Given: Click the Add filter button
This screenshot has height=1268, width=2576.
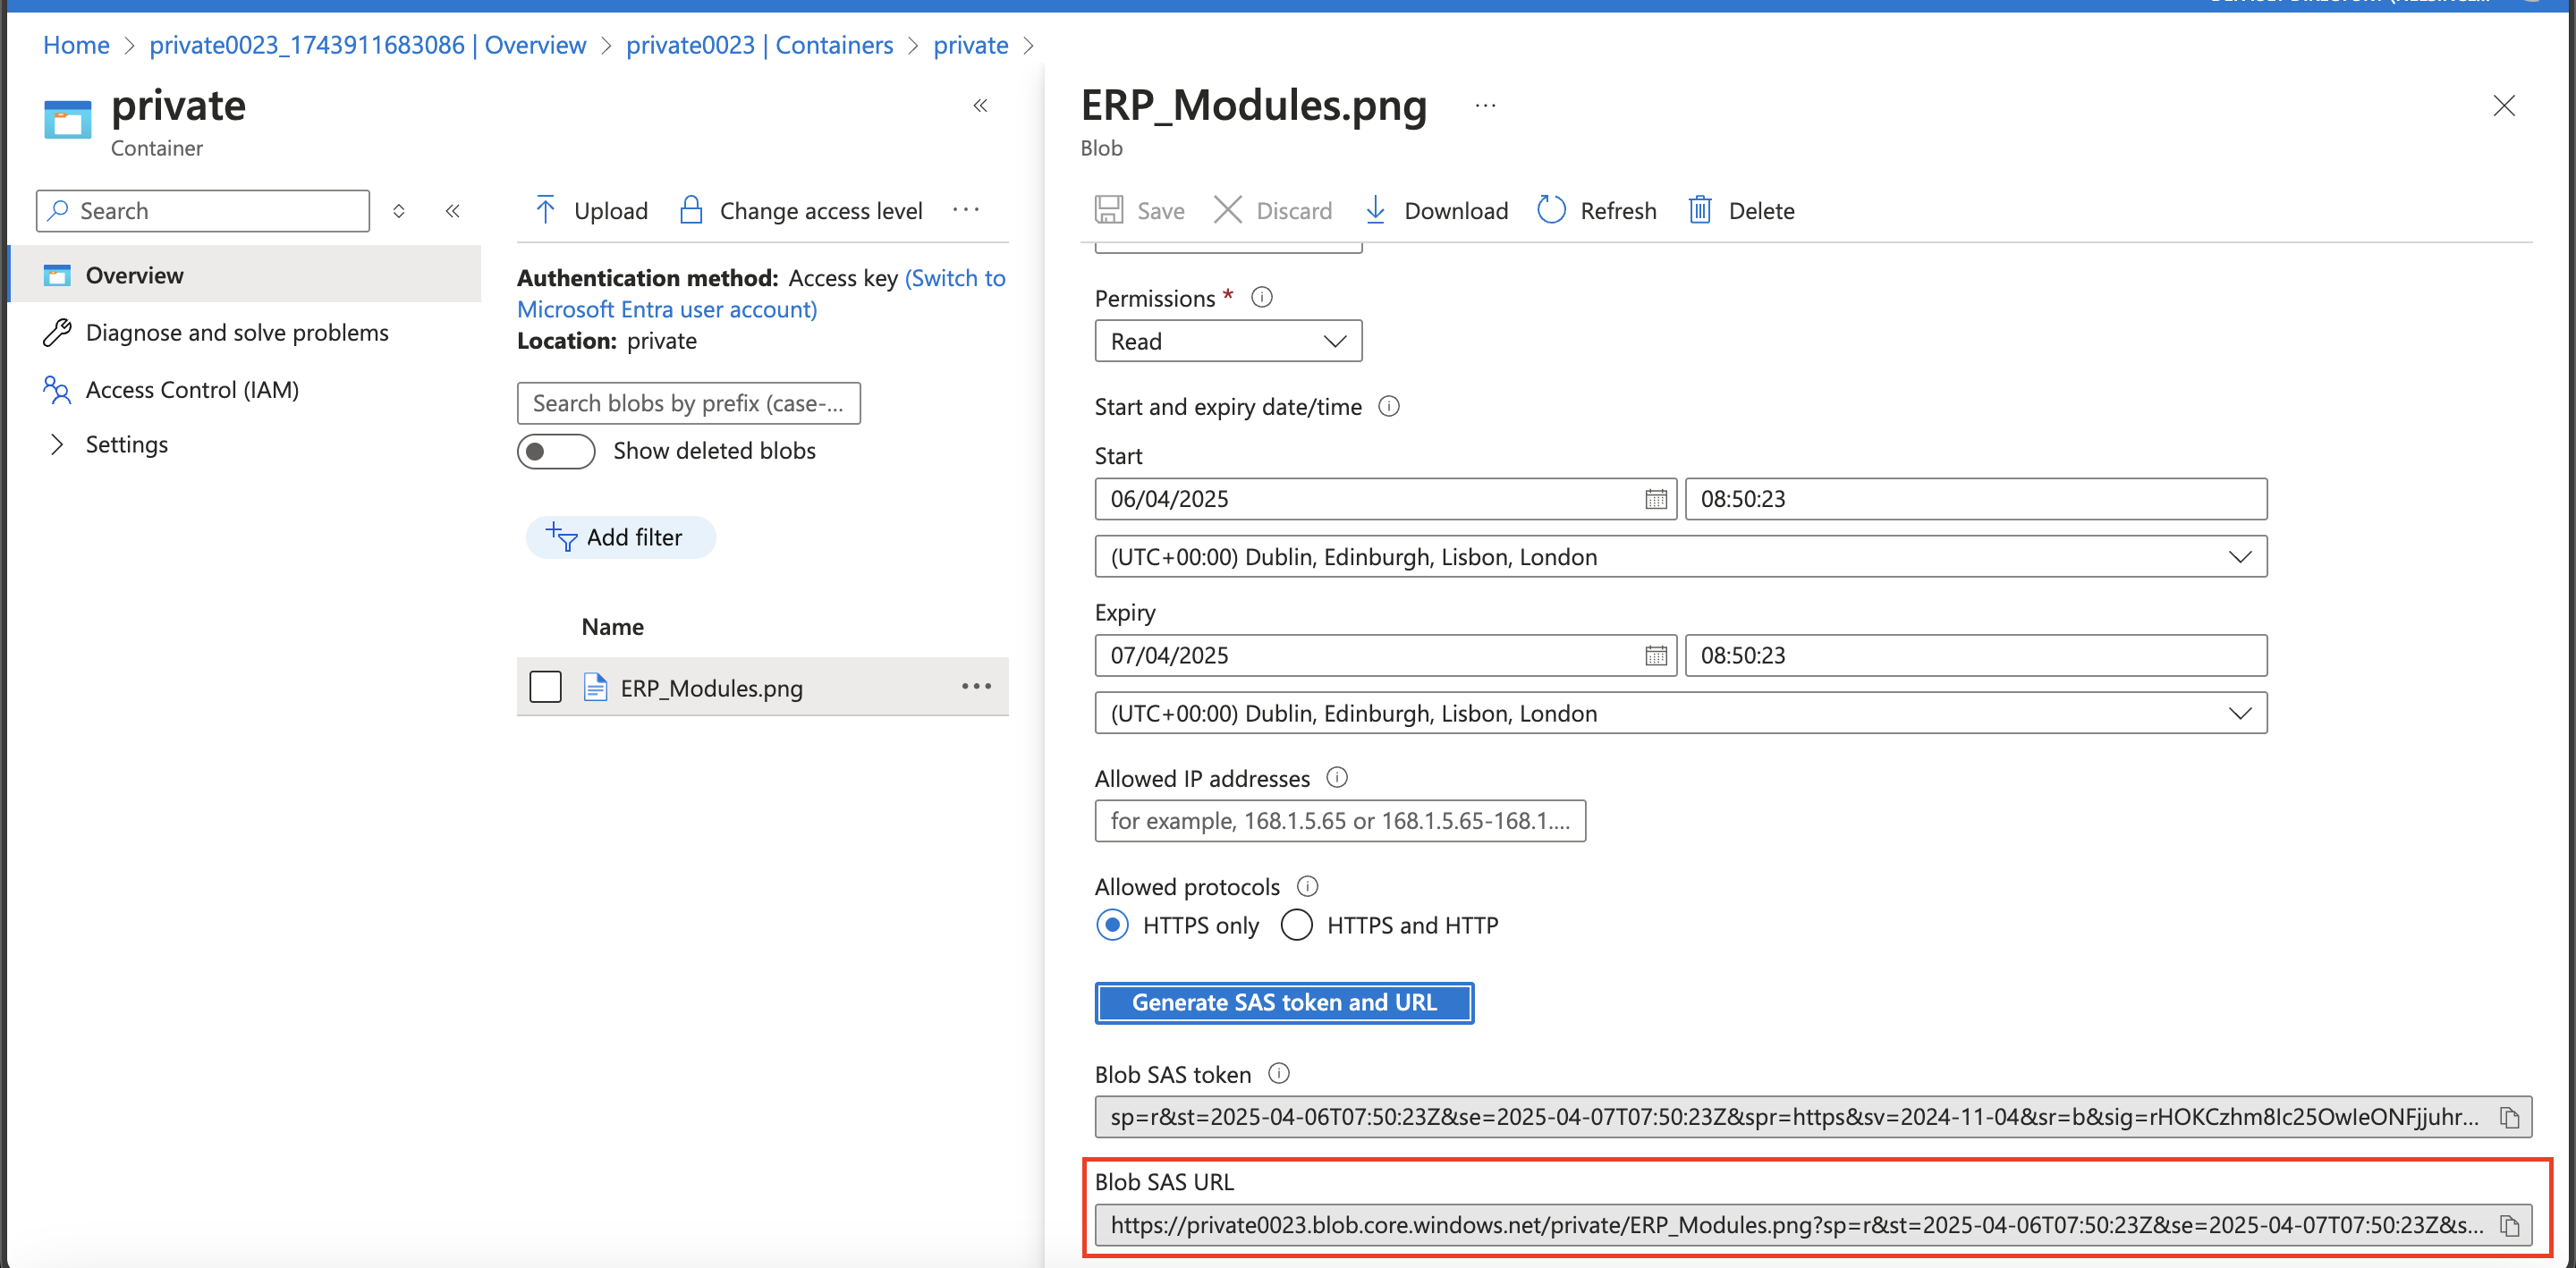Looking at the screenshot, I should (x=620, y=537).
